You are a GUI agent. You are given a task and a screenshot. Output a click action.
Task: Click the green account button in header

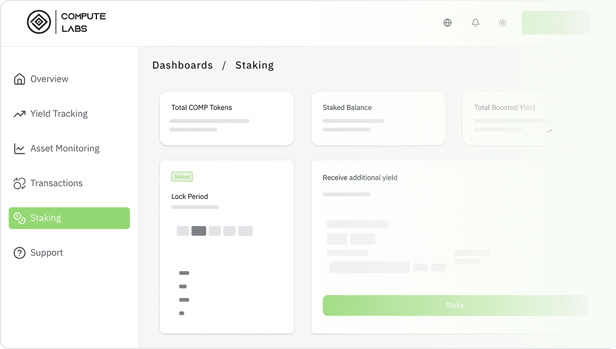tap(555, 23)
